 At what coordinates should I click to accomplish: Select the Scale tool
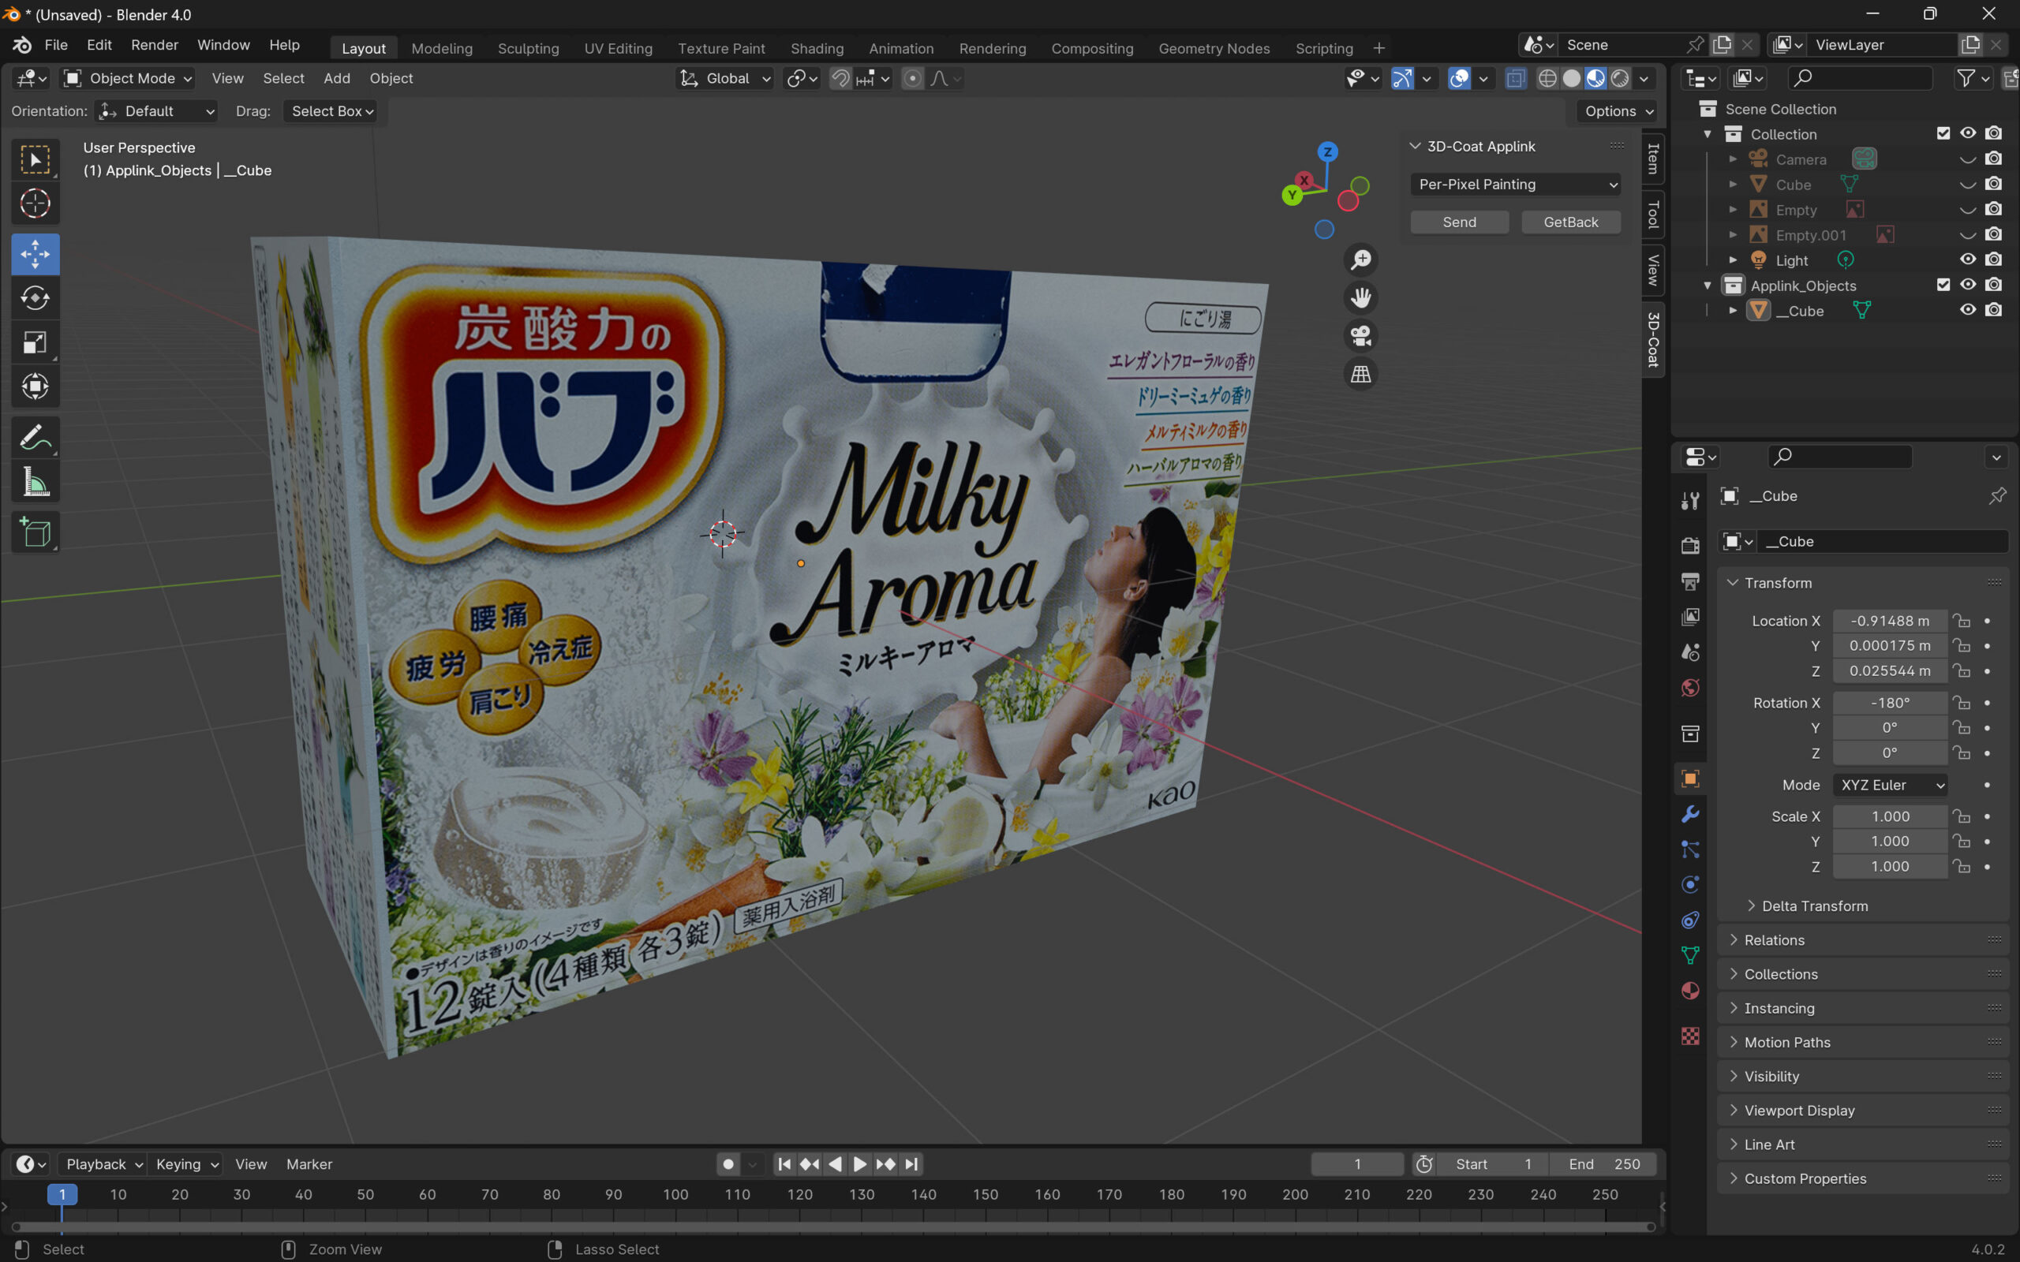(x=35, y=342)
